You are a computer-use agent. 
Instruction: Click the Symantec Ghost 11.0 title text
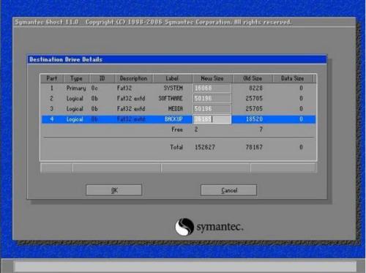click(46, 22)
